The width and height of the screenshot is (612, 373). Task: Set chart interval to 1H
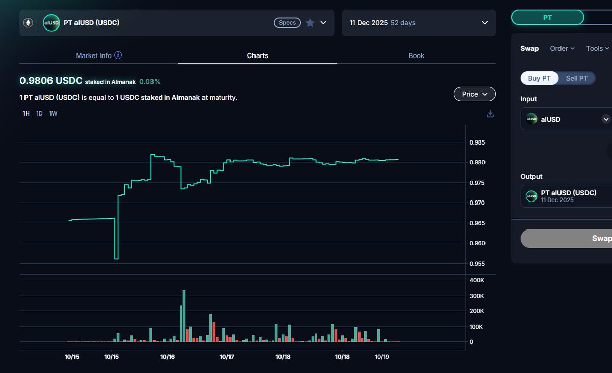[x=26, y=113]
